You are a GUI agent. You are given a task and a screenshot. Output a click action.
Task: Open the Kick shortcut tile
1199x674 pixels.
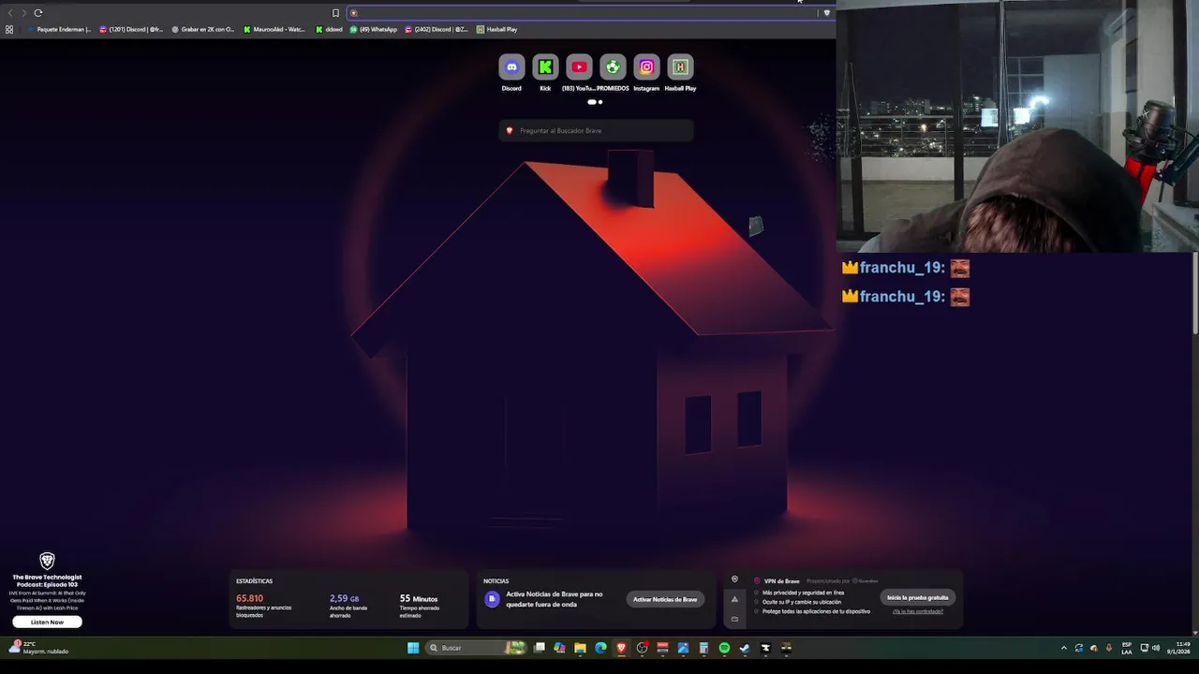pyautogui.click(x=545, y=66)
